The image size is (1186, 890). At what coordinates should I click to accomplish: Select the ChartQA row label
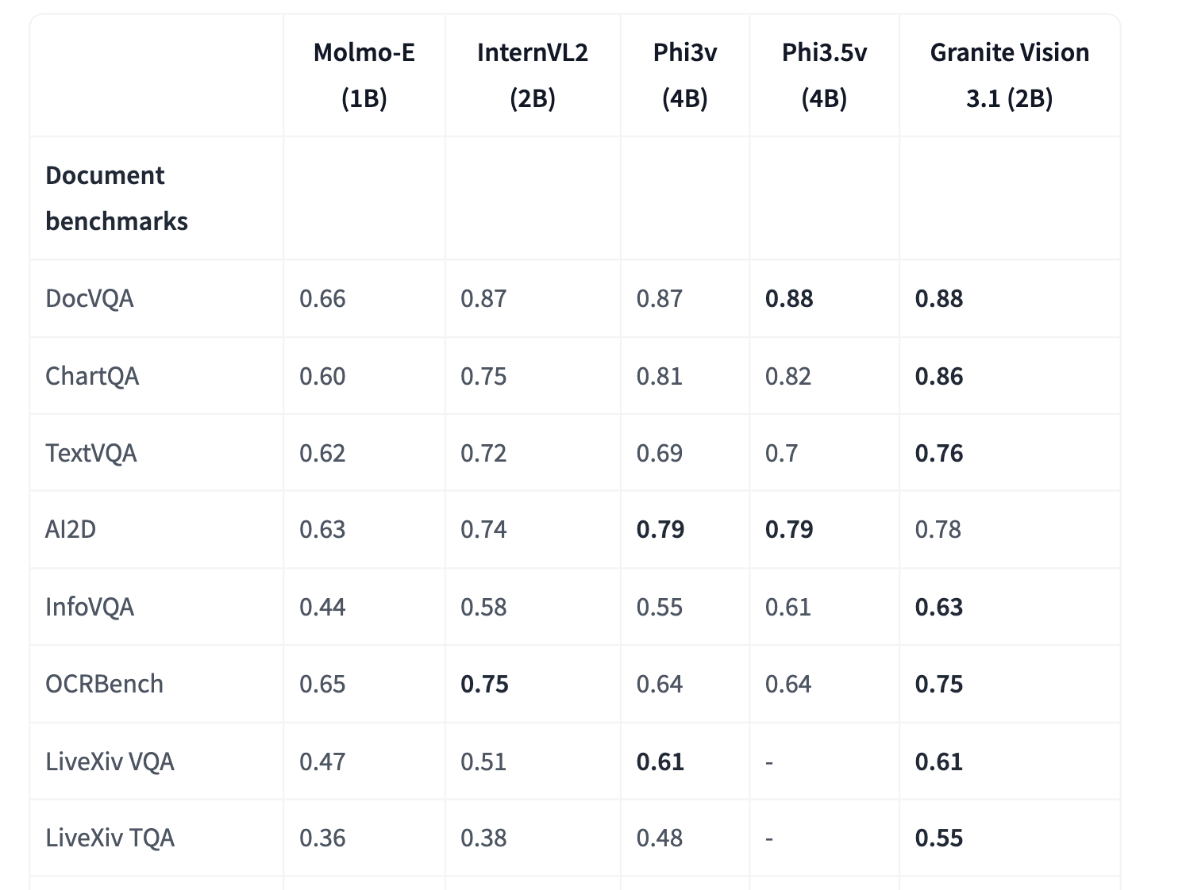point(92,376)
